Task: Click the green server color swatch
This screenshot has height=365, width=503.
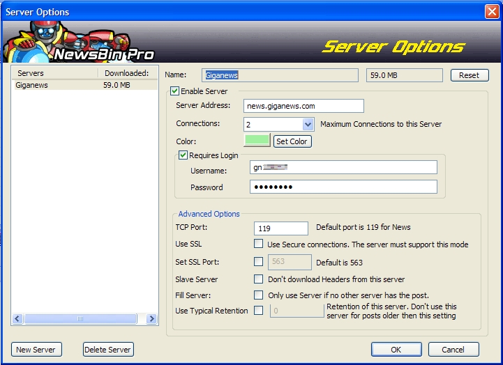Action: tap(257, 140)
